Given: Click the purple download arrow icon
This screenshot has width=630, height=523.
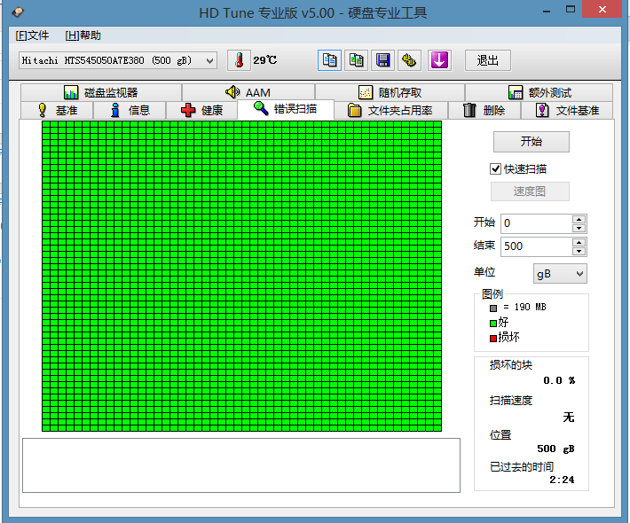Looking at the screenshot, I should 439,60.
